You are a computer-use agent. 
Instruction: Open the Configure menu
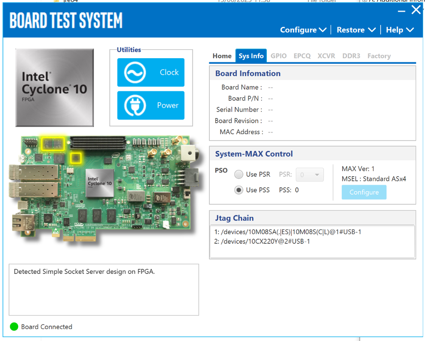pyautogui.click(x=303, y=30)
